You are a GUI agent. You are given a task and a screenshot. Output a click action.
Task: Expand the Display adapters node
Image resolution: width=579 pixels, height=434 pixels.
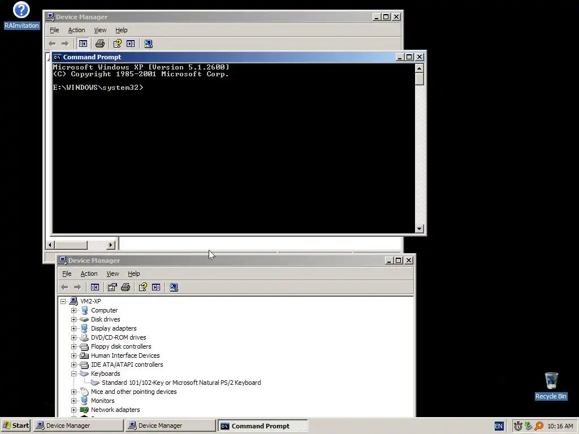(x=74, y=328)
